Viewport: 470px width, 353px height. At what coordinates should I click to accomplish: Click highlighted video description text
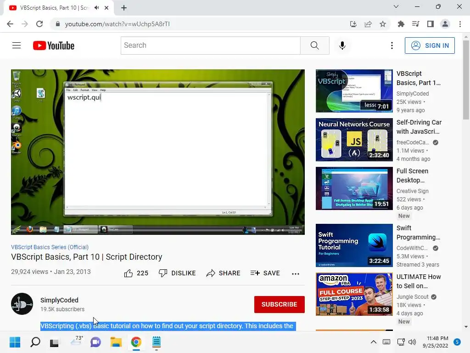click(x=168, y=326)
